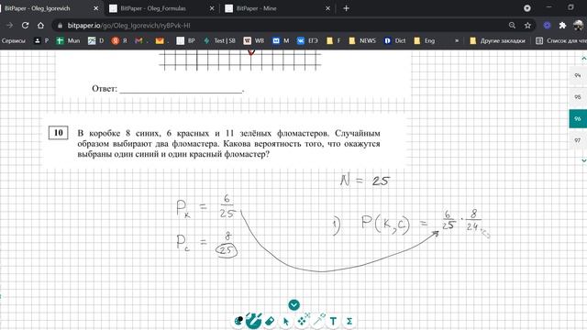Select the eraser tool
Viewport: 587px width, 330px height.
270,321
